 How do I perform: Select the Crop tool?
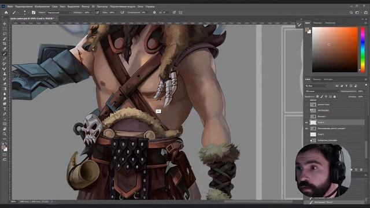pyautogui.click(x=5, y=44)
